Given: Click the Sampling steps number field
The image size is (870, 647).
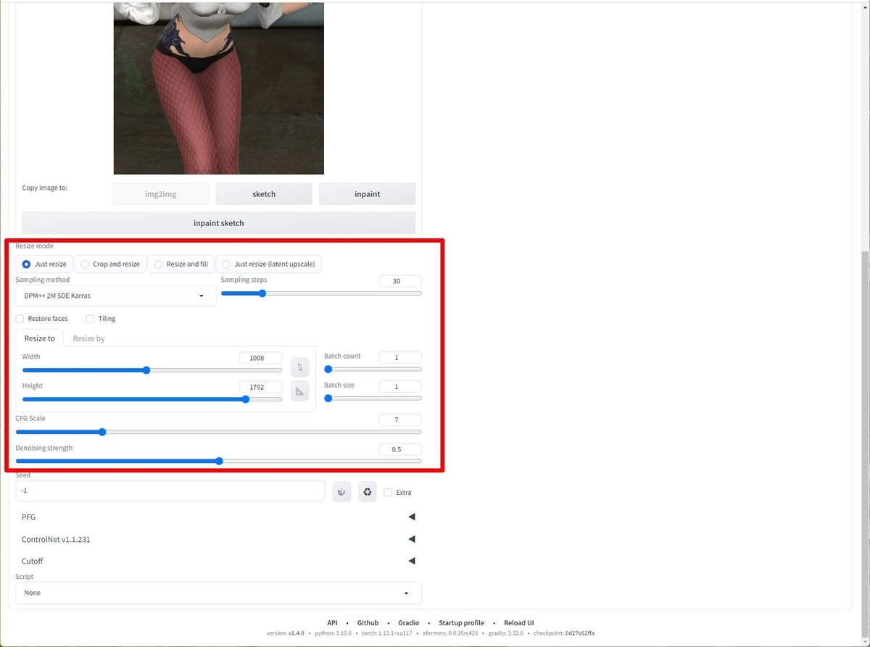Looking at the screenshot, I should [x=400, y=281].
